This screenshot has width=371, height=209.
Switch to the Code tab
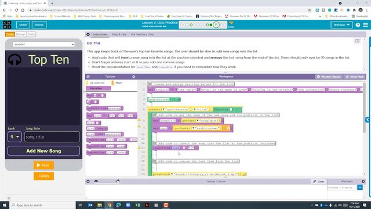click(10, 34)
